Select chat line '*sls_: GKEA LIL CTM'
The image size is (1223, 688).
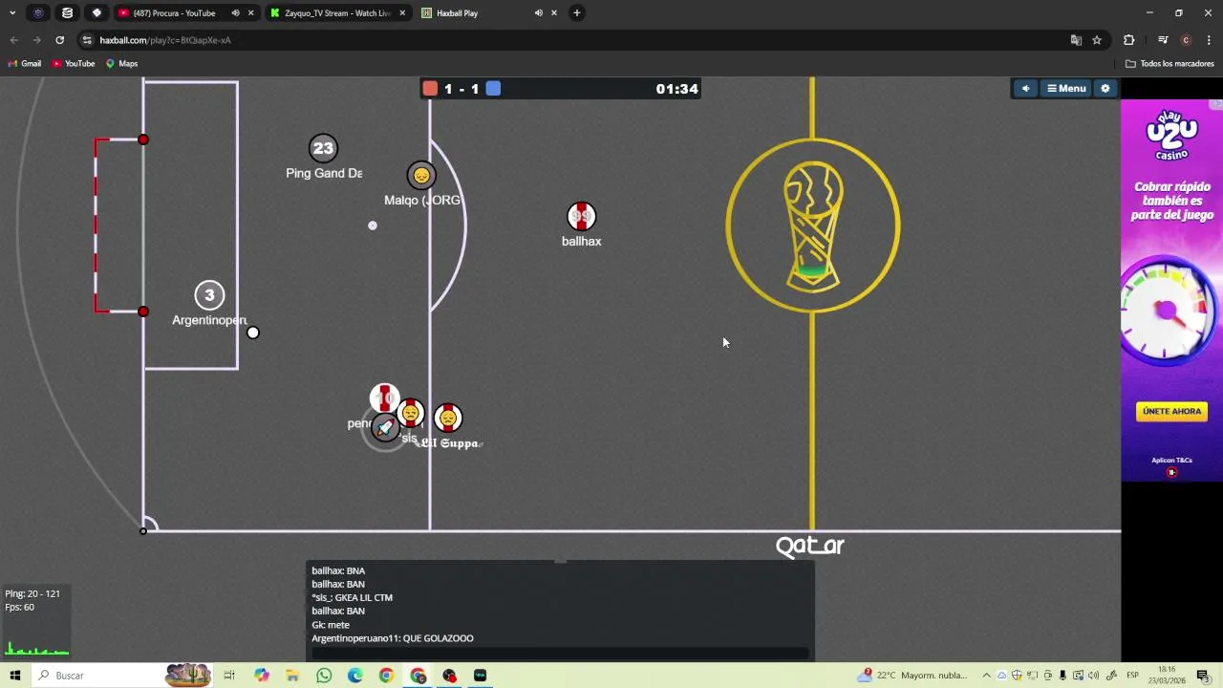[x=352, y=597]
